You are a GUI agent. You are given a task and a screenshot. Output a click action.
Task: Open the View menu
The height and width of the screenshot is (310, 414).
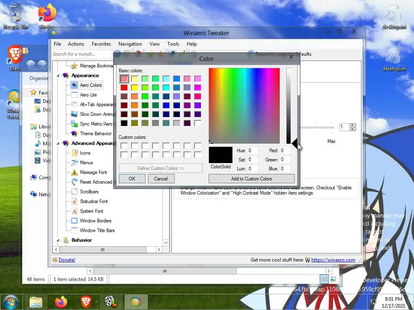pos(154,44)
